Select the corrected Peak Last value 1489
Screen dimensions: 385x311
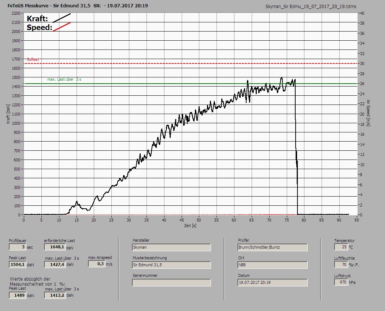click(18, 295)
